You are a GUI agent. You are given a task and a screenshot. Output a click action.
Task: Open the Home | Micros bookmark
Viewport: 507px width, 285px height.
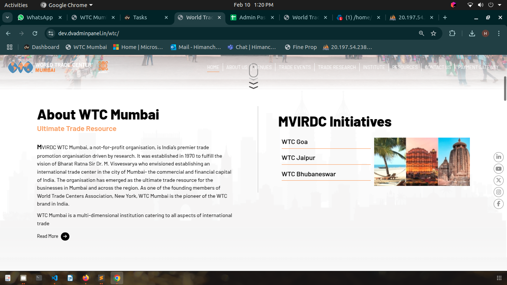tap(138, 47)
